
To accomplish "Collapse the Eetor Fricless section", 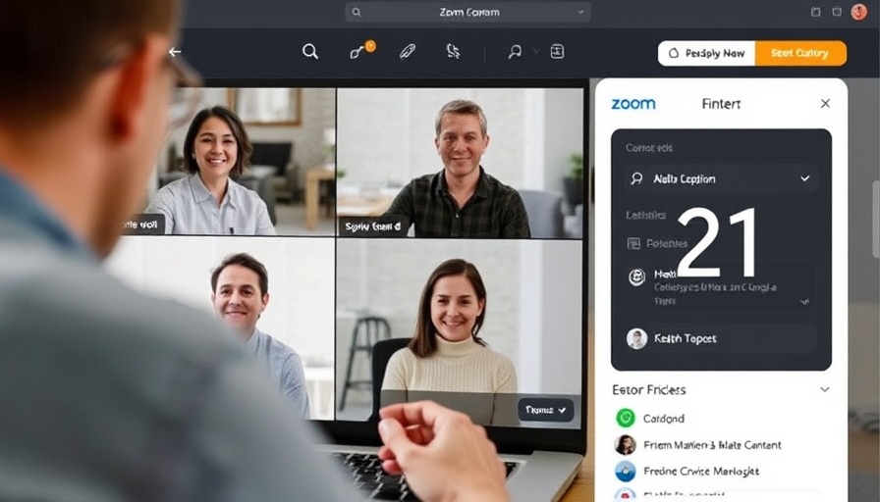I will (x=824, y=389).
